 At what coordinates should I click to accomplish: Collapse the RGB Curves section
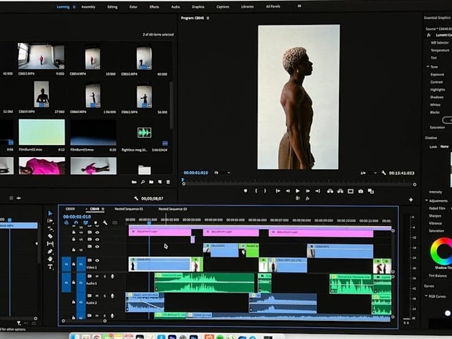[426, 296]
